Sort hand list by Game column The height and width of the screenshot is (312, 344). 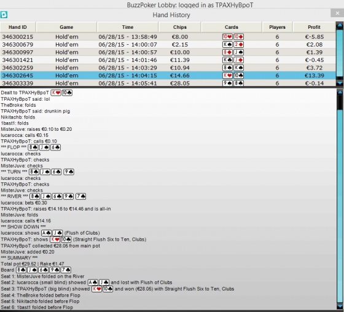point(66,27)
